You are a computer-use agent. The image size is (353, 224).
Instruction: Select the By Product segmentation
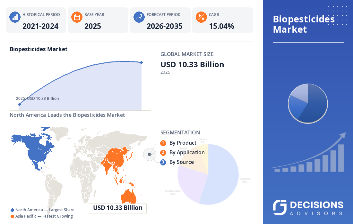click(183, 143)
